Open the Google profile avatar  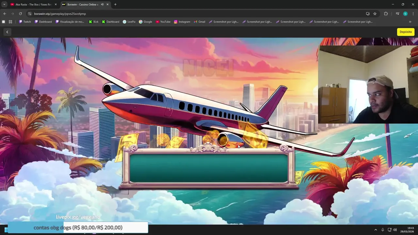coord(405,14)
